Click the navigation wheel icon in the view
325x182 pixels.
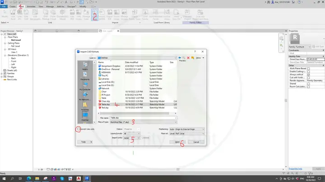coord(281,39)
